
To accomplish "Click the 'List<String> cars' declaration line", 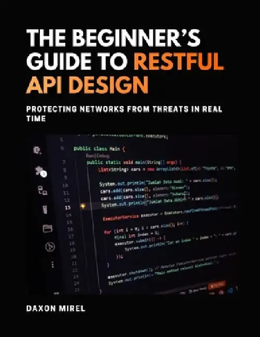I will click(x=167, y=169).
